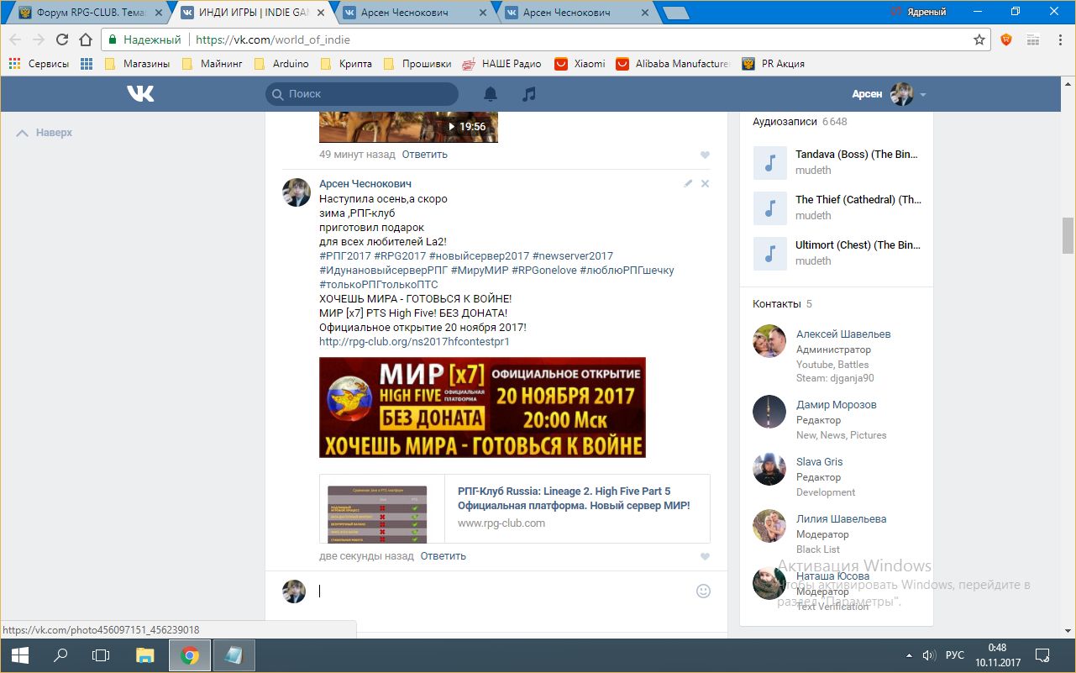Play the 19:56 video thumbnail

(x=408, y=126)
